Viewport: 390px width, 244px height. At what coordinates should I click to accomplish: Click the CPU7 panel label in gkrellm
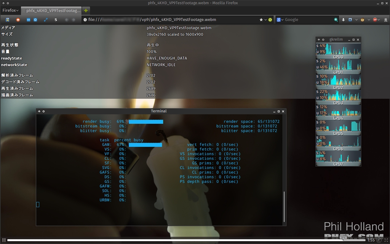point(338,164)
